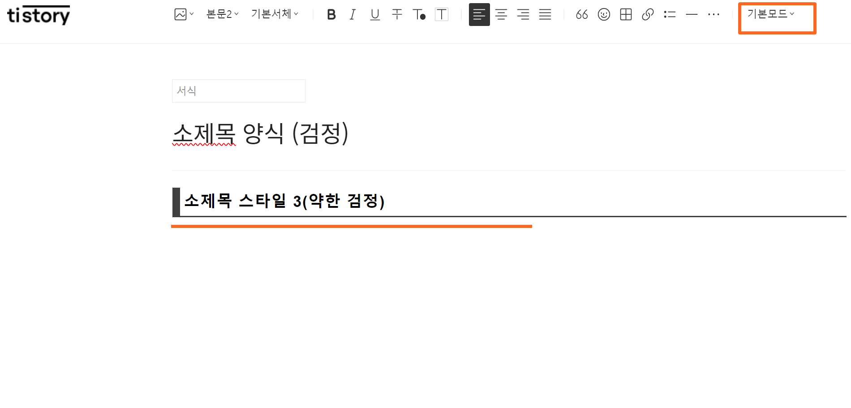Toggle bold formatting

(x=331, y=14)
